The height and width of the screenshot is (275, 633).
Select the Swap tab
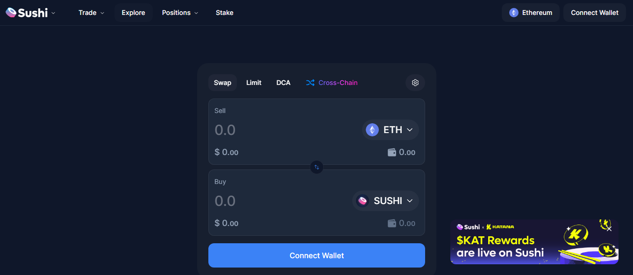pos(222,83)
